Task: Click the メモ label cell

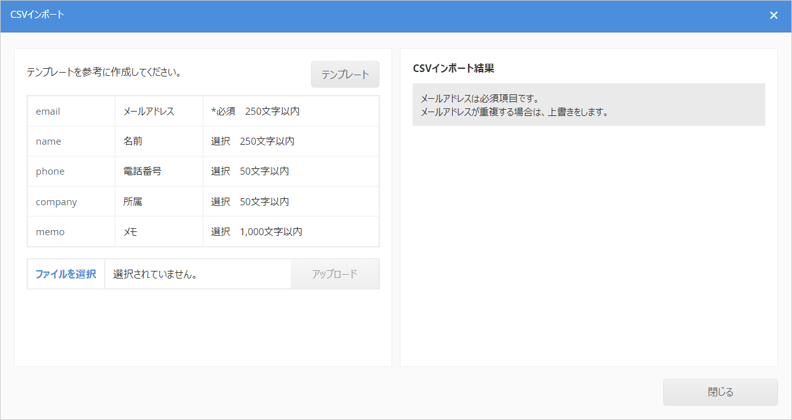Action: (159, 232)
